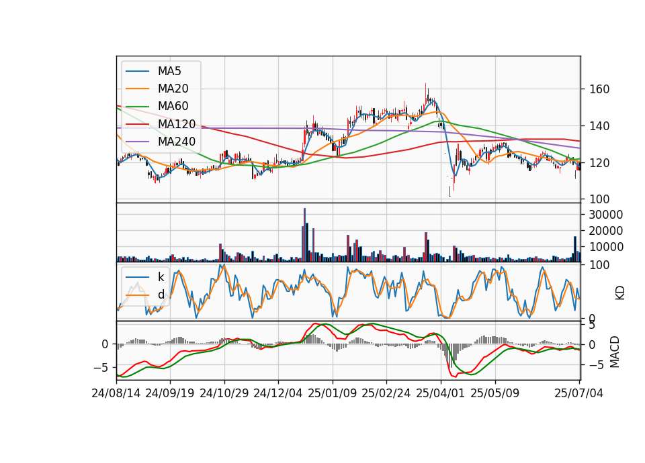The width and height of the screenshot is (645, 463).
Task: Click the 24/10/29 date label
Action: (x=224, y=393)
